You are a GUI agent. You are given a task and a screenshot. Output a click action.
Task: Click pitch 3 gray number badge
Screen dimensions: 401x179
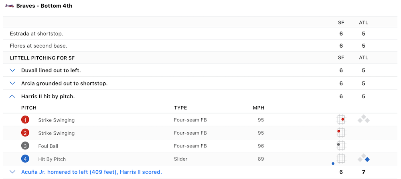[25, 146]
